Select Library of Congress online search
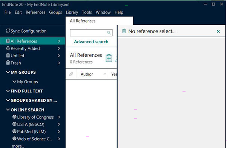 (35, 117)
